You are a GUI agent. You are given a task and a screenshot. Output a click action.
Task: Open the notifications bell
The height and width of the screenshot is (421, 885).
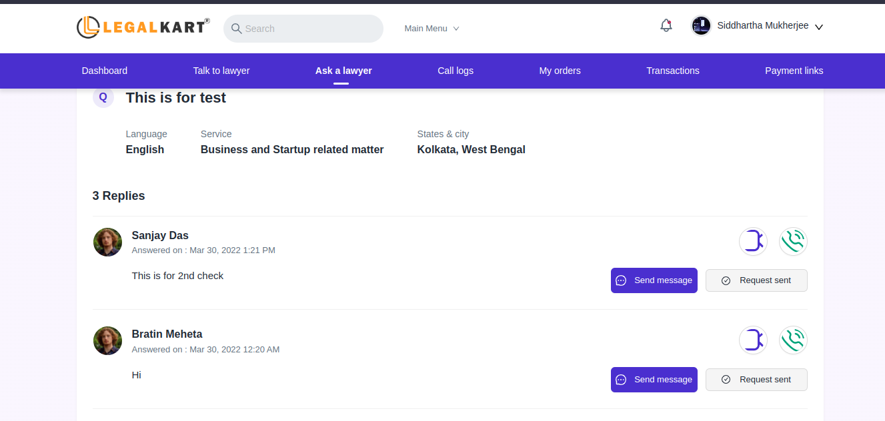[666, 26]
